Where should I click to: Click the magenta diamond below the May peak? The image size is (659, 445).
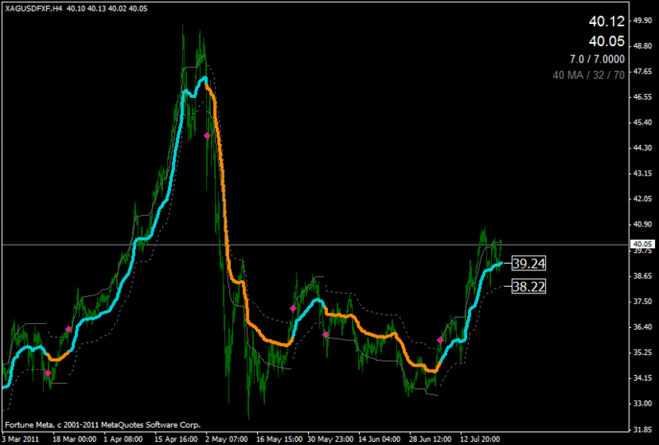pos(207,135)
